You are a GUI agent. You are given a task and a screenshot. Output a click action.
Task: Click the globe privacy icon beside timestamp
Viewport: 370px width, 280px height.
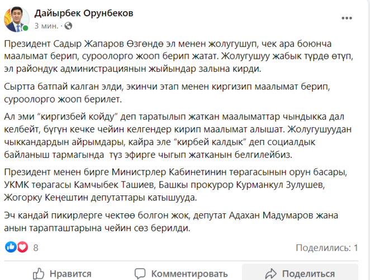(x=68, y=26)
